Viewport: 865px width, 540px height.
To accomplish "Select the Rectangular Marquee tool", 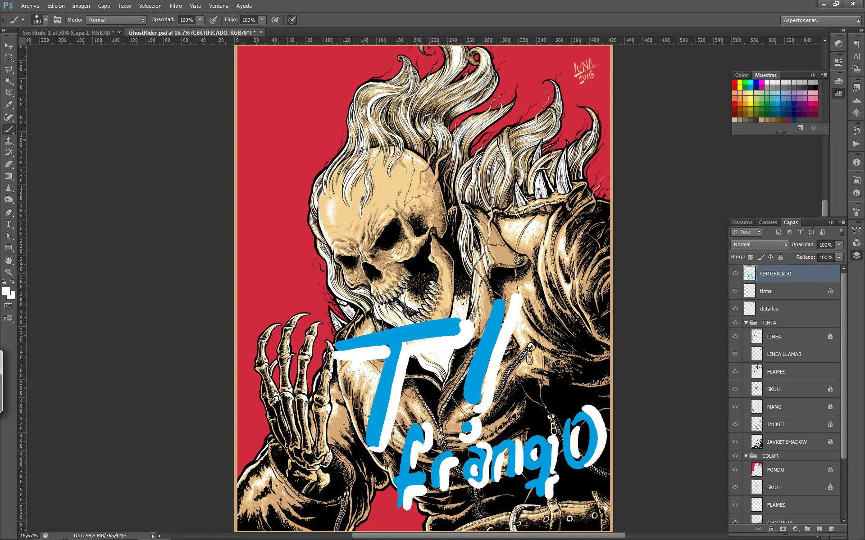I will pyautogui.click(x=9, y=58).
